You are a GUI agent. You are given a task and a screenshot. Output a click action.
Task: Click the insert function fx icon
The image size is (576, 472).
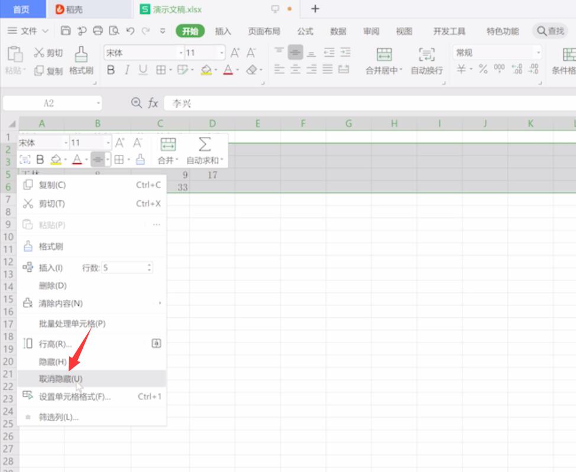(x=153, y=103)
